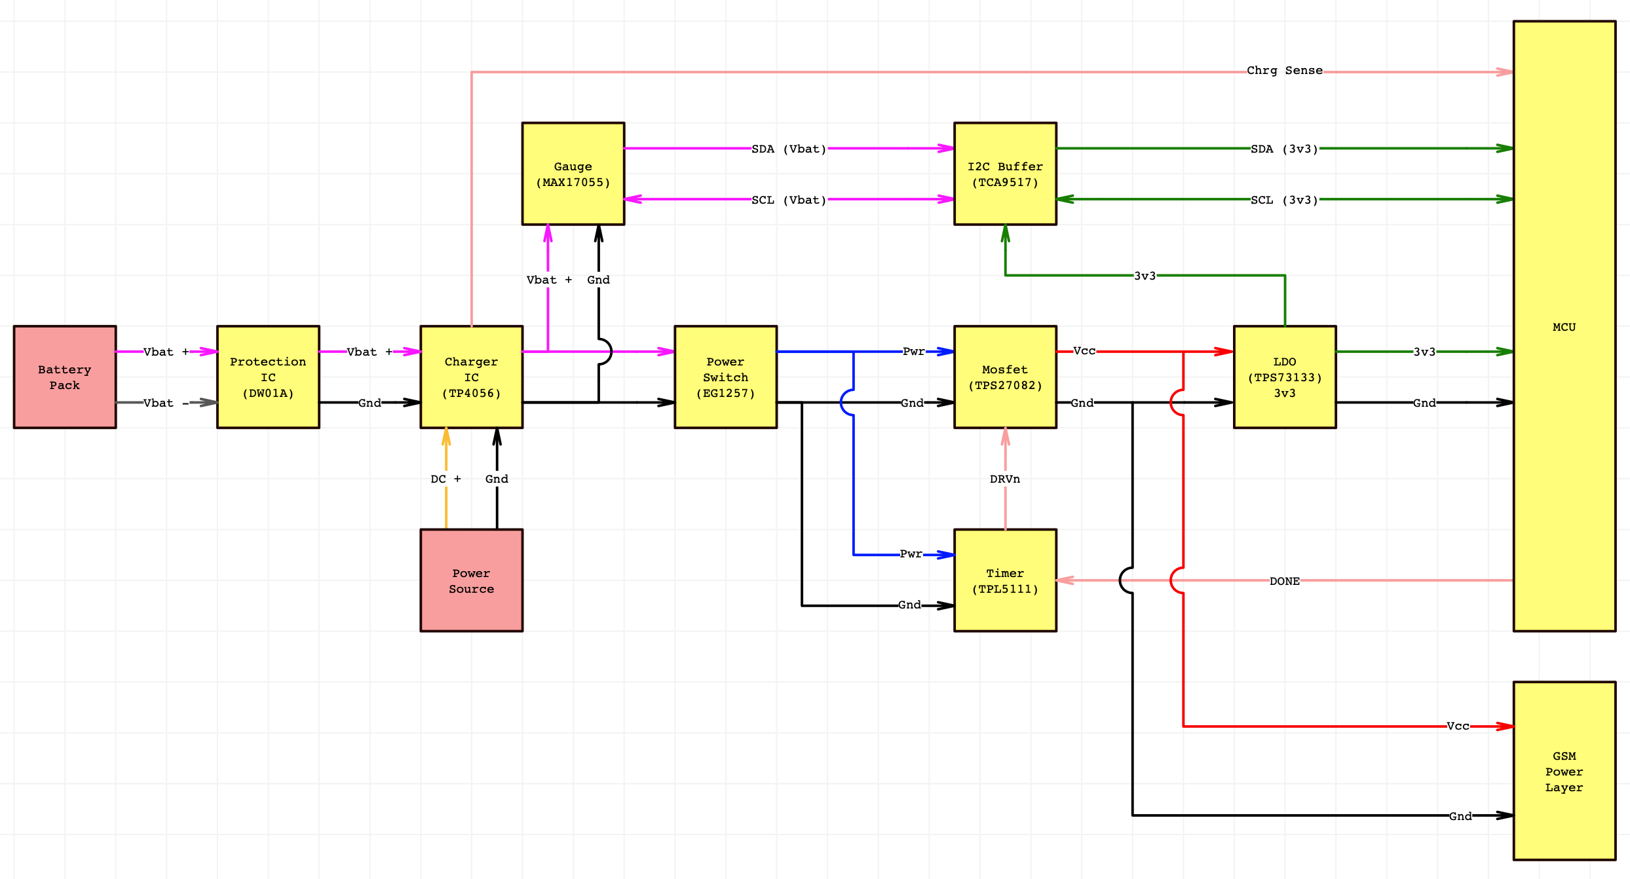Click the Vcc label beside Mosfet
Screen dimensions: 1630x879
tap(1084, 351)
